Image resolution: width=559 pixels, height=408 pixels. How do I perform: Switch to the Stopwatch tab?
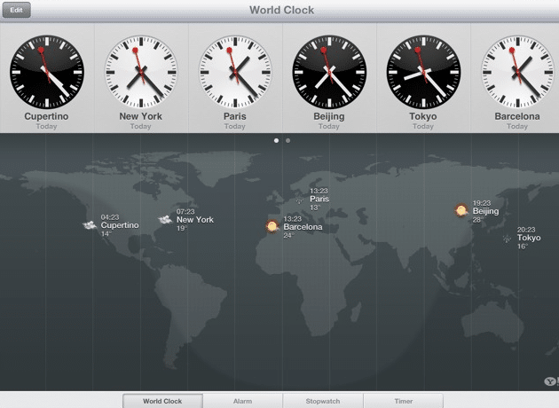tap(323, 401)
